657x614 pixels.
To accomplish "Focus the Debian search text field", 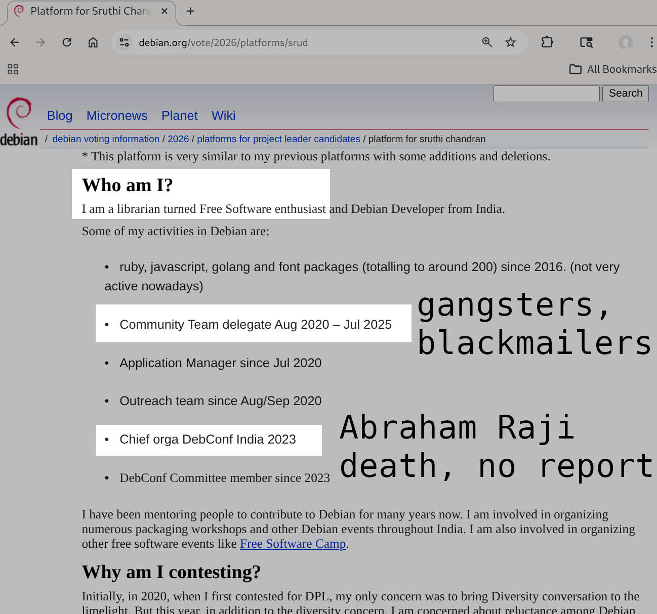I will (546, 94).
